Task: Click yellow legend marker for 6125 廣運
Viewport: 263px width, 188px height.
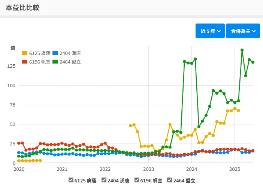Action: point(25,53)
